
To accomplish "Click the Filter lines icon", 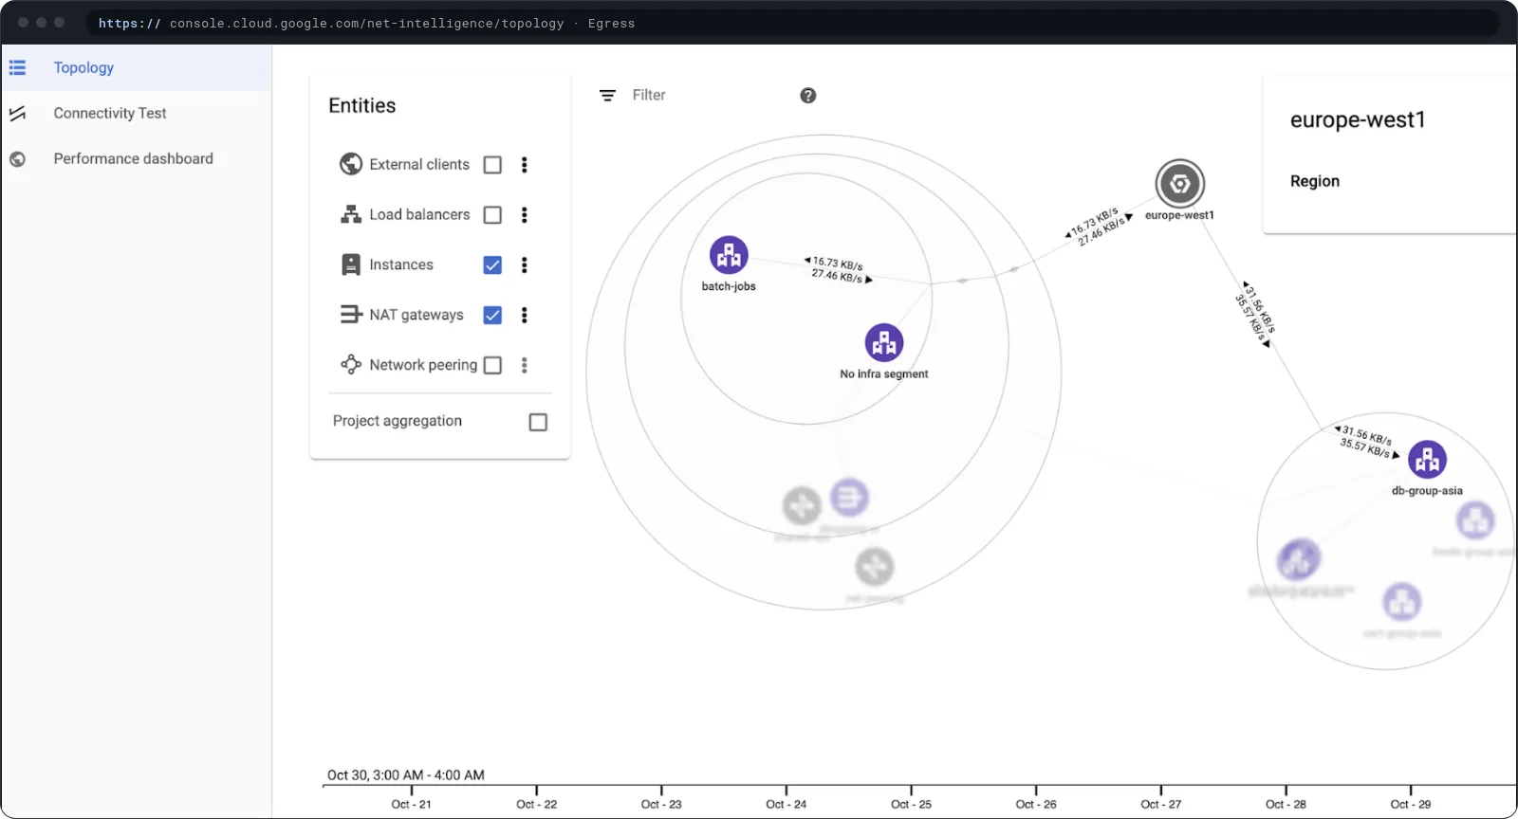I will pos(607,96).
